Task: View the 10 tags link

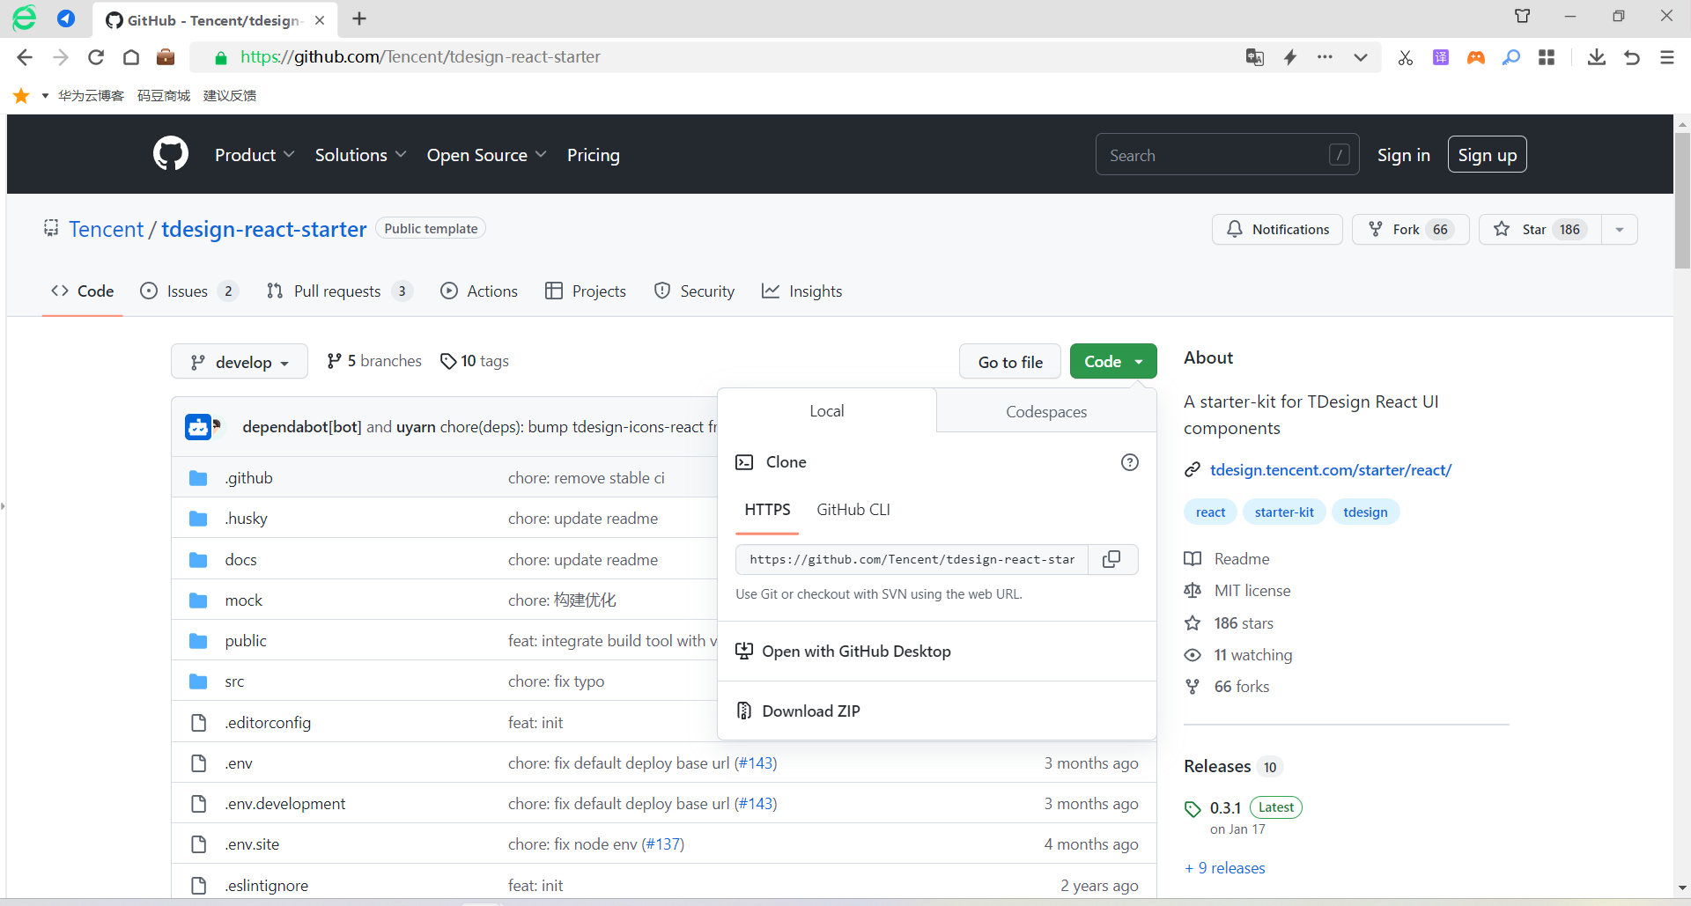Action: point(475,361)
